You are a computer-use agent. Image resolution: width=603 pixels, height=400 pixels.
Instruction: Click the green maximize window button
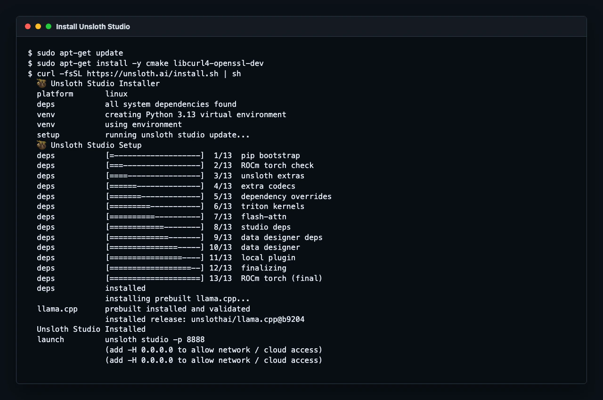coord(49,27)
